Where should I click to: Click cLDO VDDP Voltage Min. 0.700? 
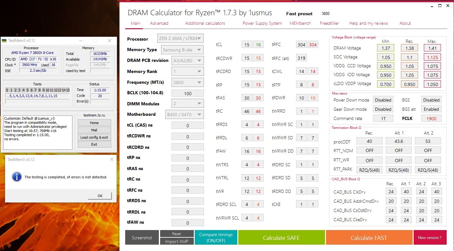click(386, 84)
